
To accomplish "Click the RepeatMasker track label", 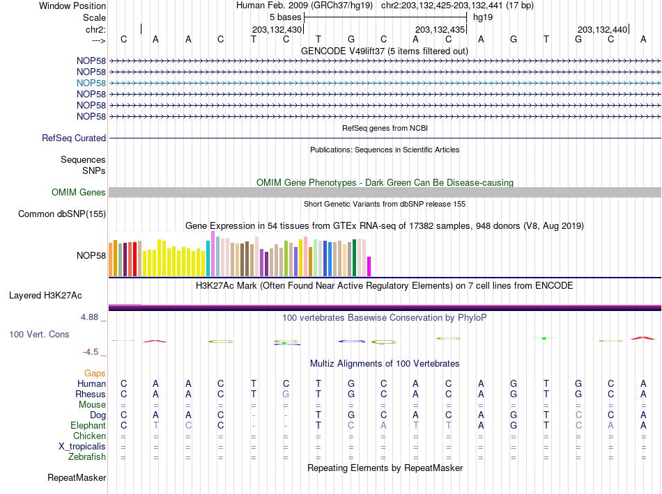I will [77, 477].
